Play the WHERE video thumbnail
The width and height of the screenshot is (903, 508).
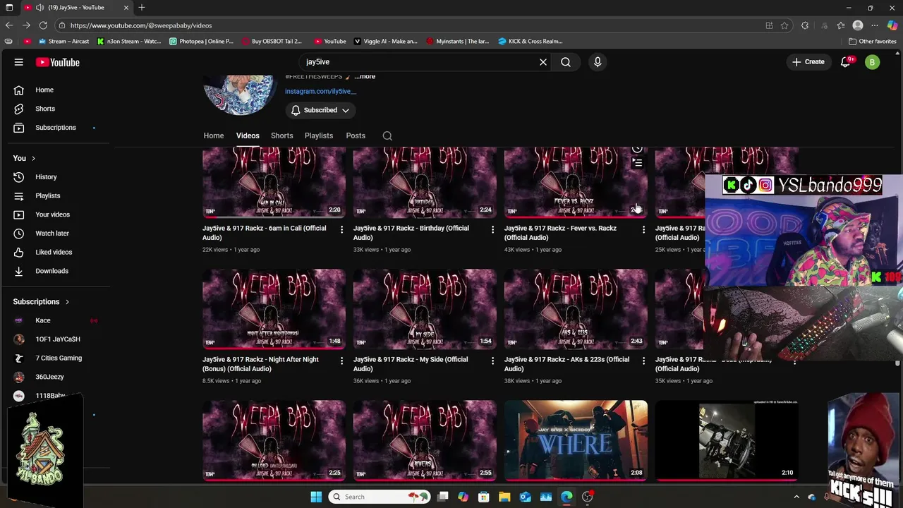point(576,440)
